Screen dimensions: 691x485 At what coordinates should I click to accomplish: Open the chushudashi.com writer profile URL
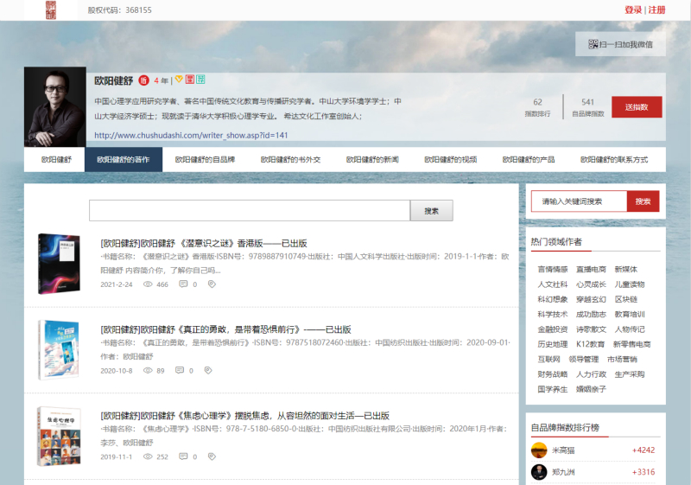pos(191,135)
